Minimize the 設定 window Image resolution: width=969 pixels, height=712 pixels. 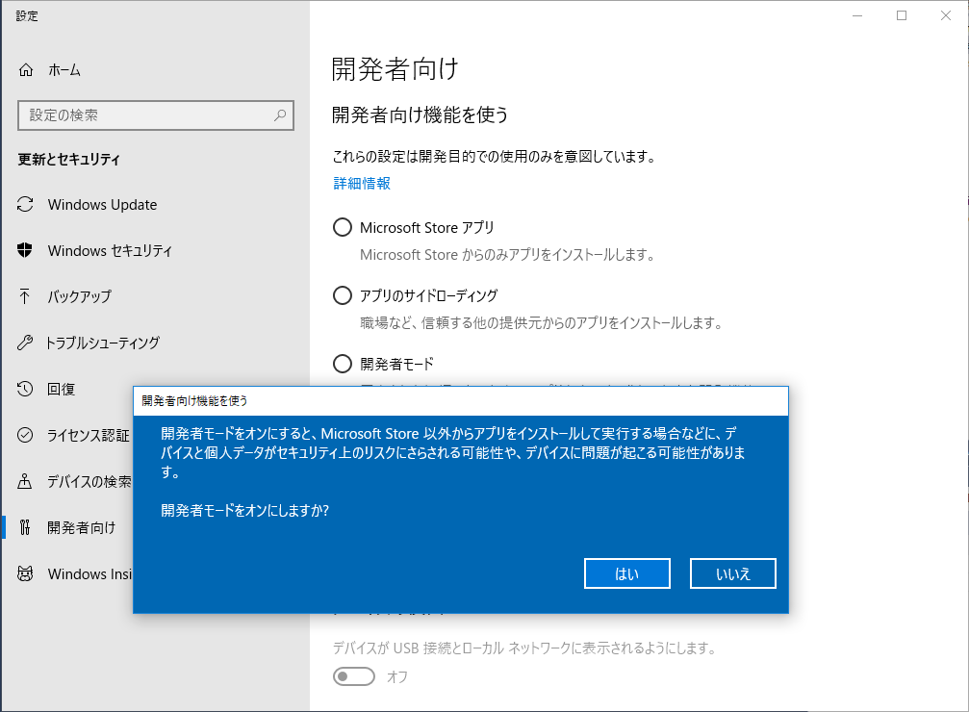point(857,15)
